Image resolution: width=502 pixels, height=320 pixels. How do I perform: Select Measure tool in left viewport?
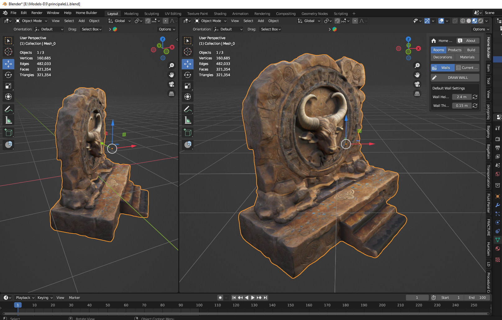click(x=8, y=120)
